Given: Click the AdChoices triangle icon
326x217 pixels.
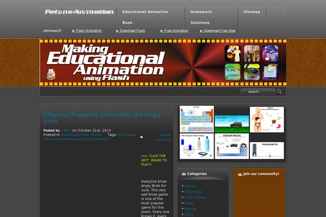Looking at the screenshot, I should [x=60, y=30].
